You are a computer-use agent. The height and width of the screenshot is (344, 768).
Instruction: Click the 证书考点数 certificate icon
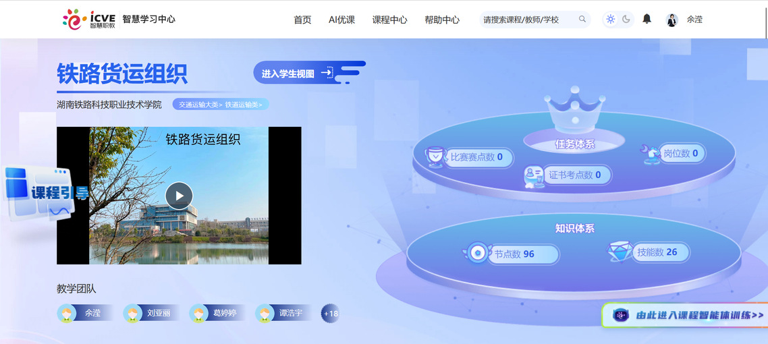533,176
